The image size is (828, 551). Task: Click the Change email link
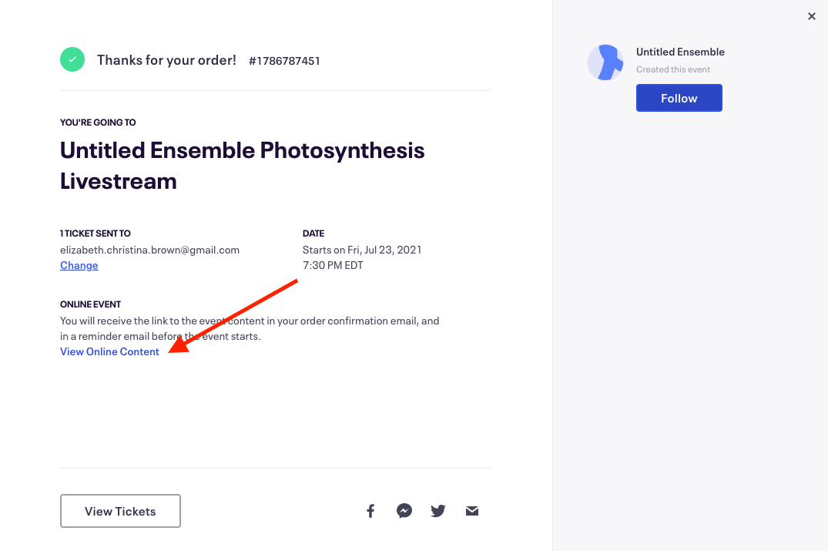pos(79,265)
